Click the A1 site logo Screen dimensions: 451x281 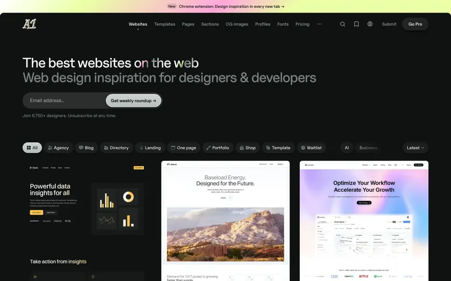tap(30, 24)
